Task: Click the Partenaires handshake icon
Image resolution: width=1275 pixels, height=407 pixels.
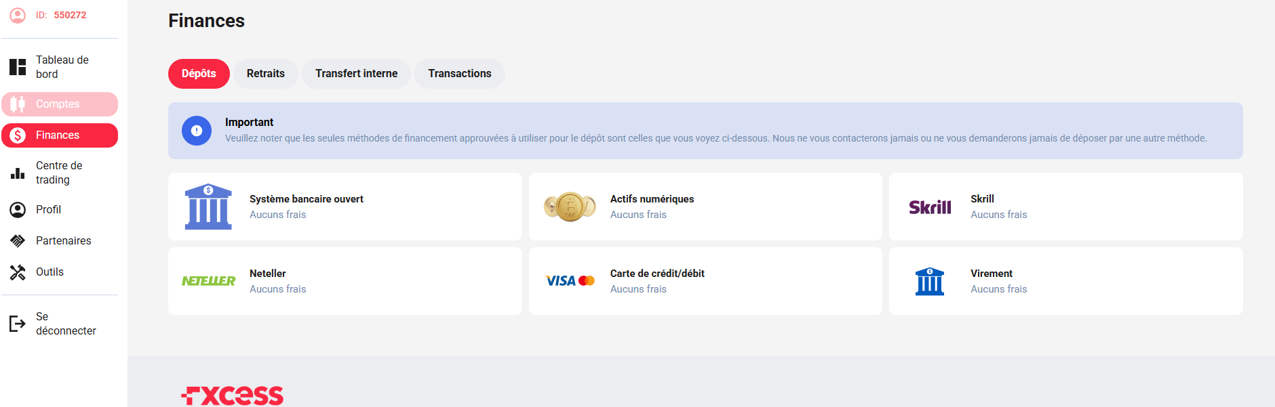Action: [x=18, y=241]
